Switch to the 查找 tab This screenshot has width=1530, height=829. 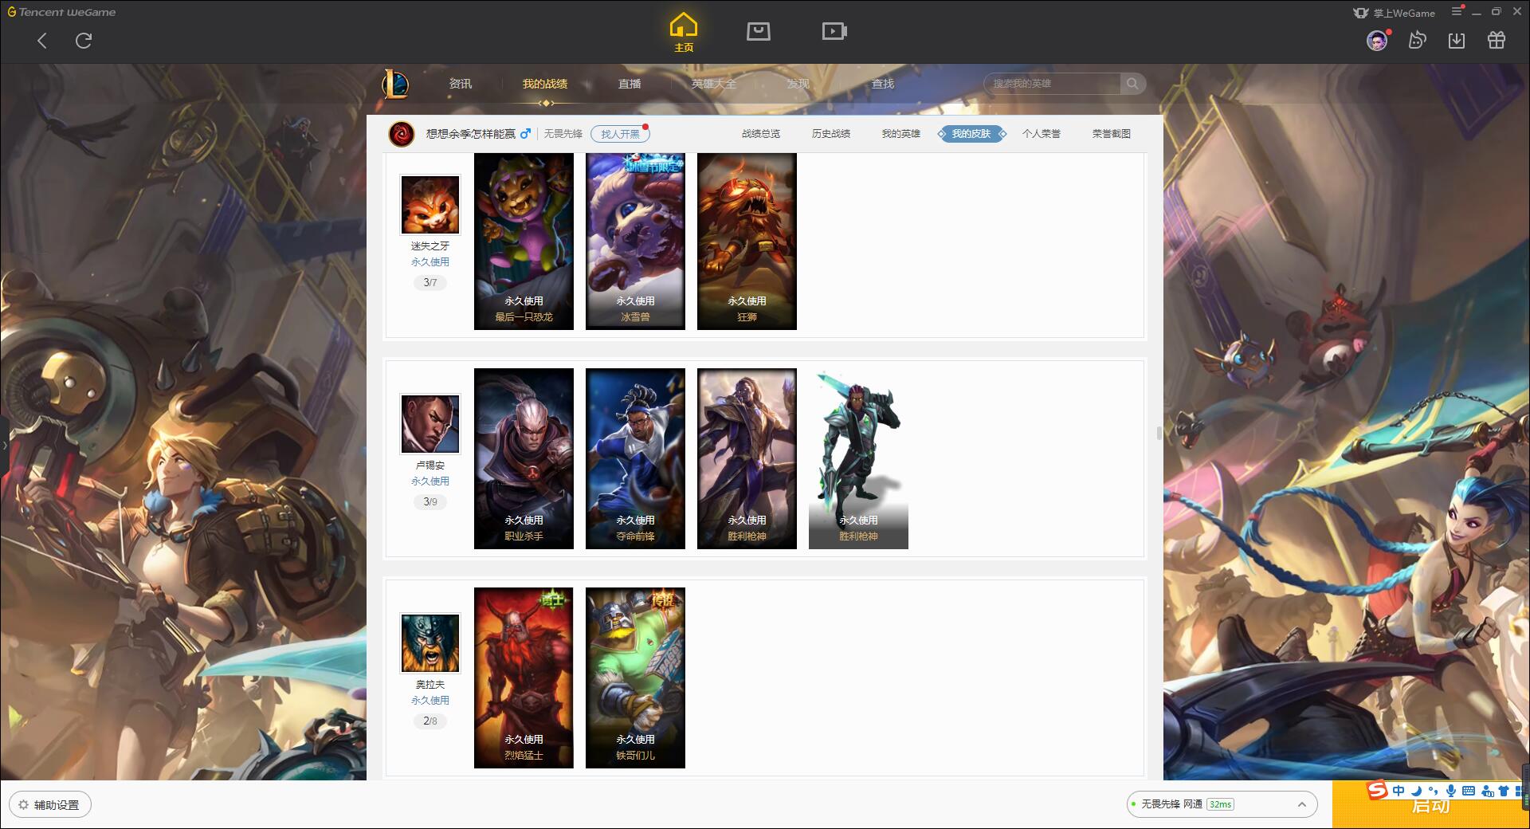tap(883, 84)
